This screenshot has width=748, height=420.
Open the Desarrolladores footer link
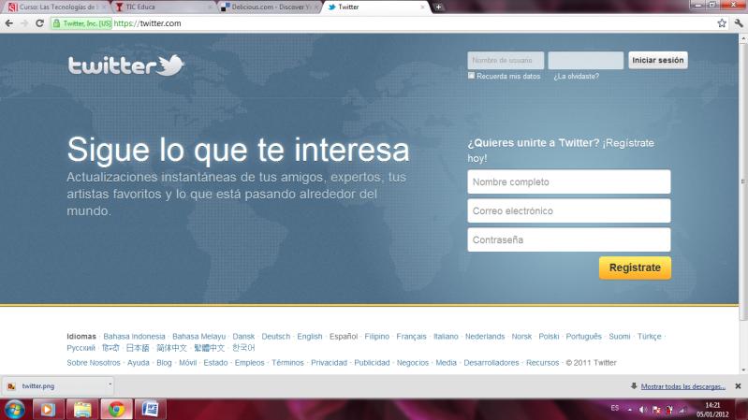(491, 362)
